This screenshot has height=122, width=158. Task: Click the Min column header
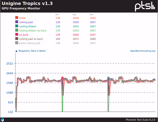(57, 14)
